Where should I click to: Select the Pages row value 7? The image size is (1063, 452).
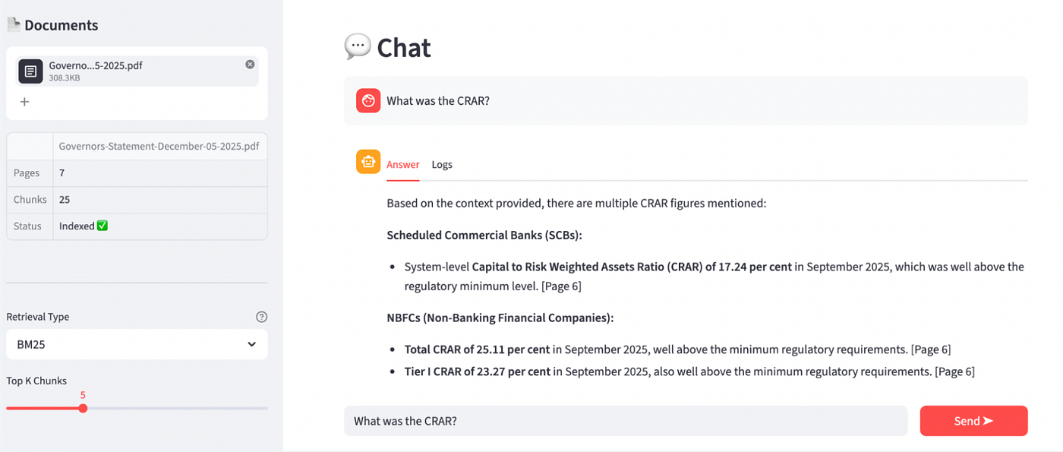tap(160, 173)
